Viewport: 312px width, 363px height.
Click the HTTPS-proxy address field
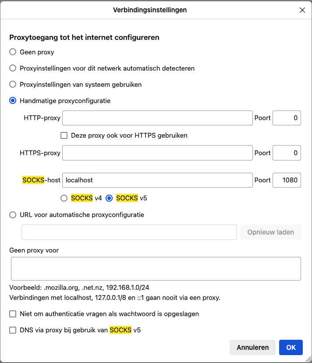click(x=157, y=153)
